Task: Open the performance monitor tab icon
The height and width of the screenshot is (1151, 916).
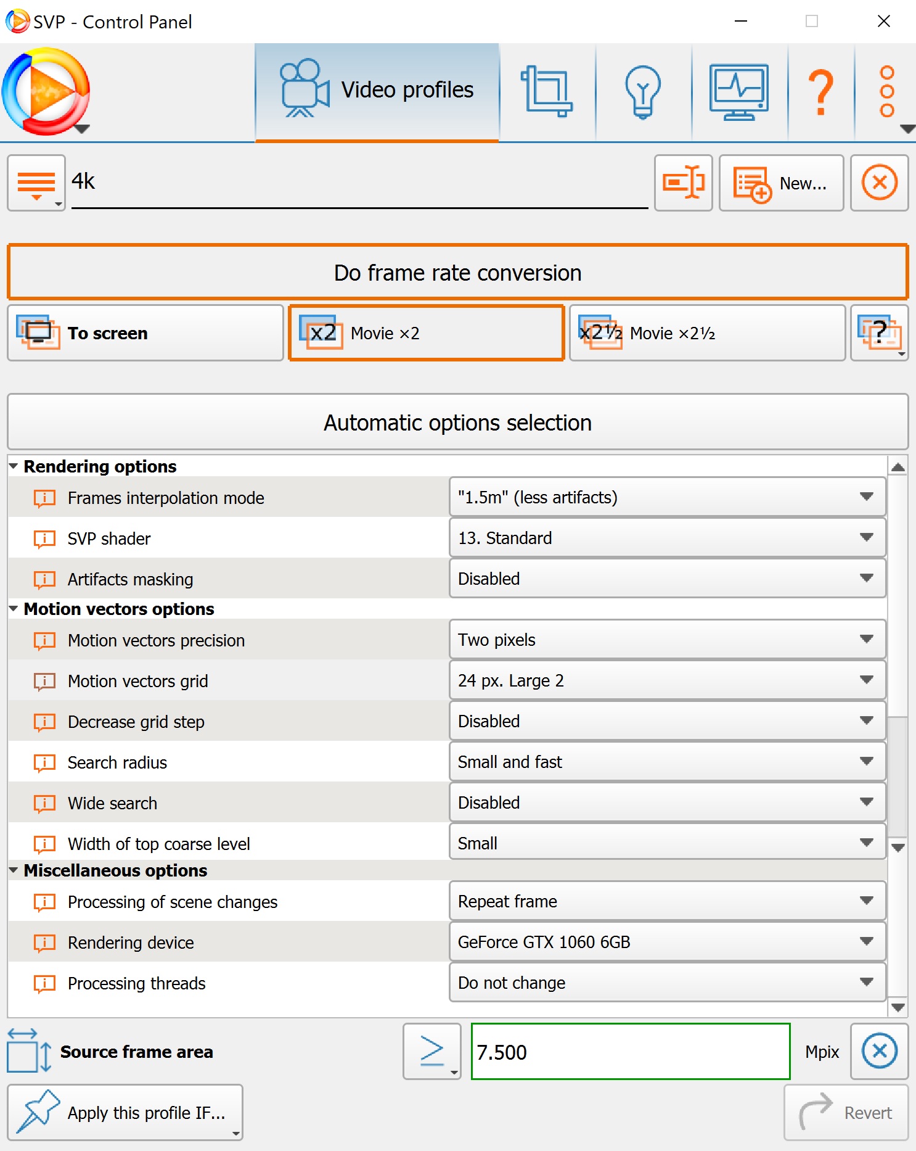Action: pos(738,91)
